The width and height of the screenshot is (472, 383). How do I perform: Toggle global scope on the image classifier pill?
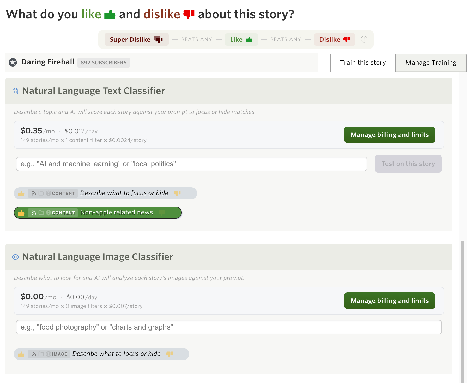(49, 354)
